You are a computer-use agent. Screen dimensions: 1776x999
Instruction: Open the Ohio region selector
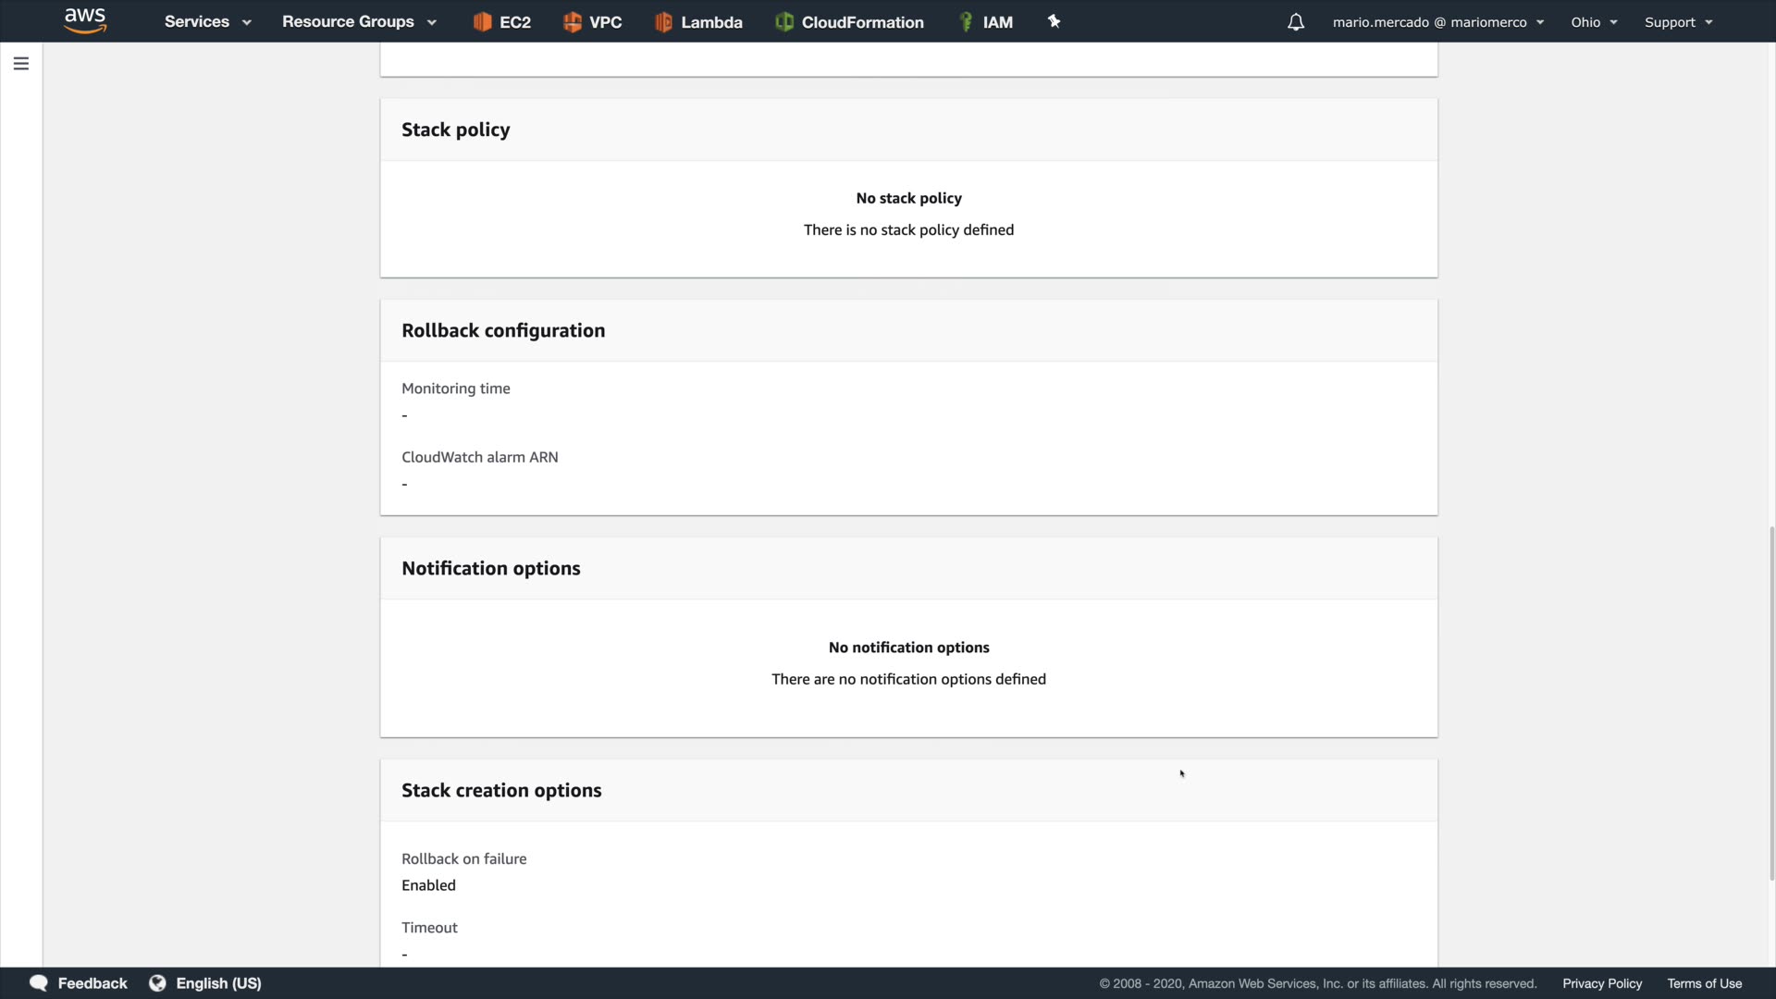[1593, 22]
